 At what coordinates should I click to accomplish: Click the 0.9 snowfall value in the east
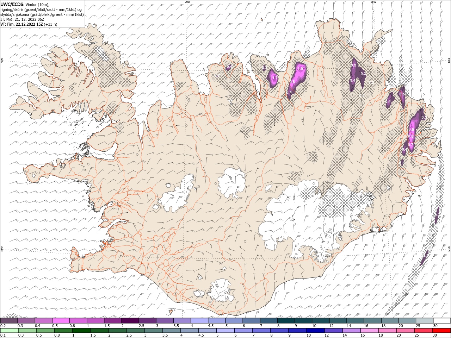point(411,130)
